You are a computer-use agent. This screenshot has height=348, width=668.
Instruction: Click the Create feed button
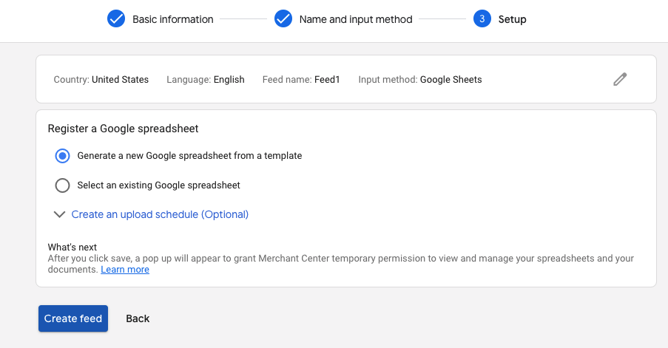[72, 318]
